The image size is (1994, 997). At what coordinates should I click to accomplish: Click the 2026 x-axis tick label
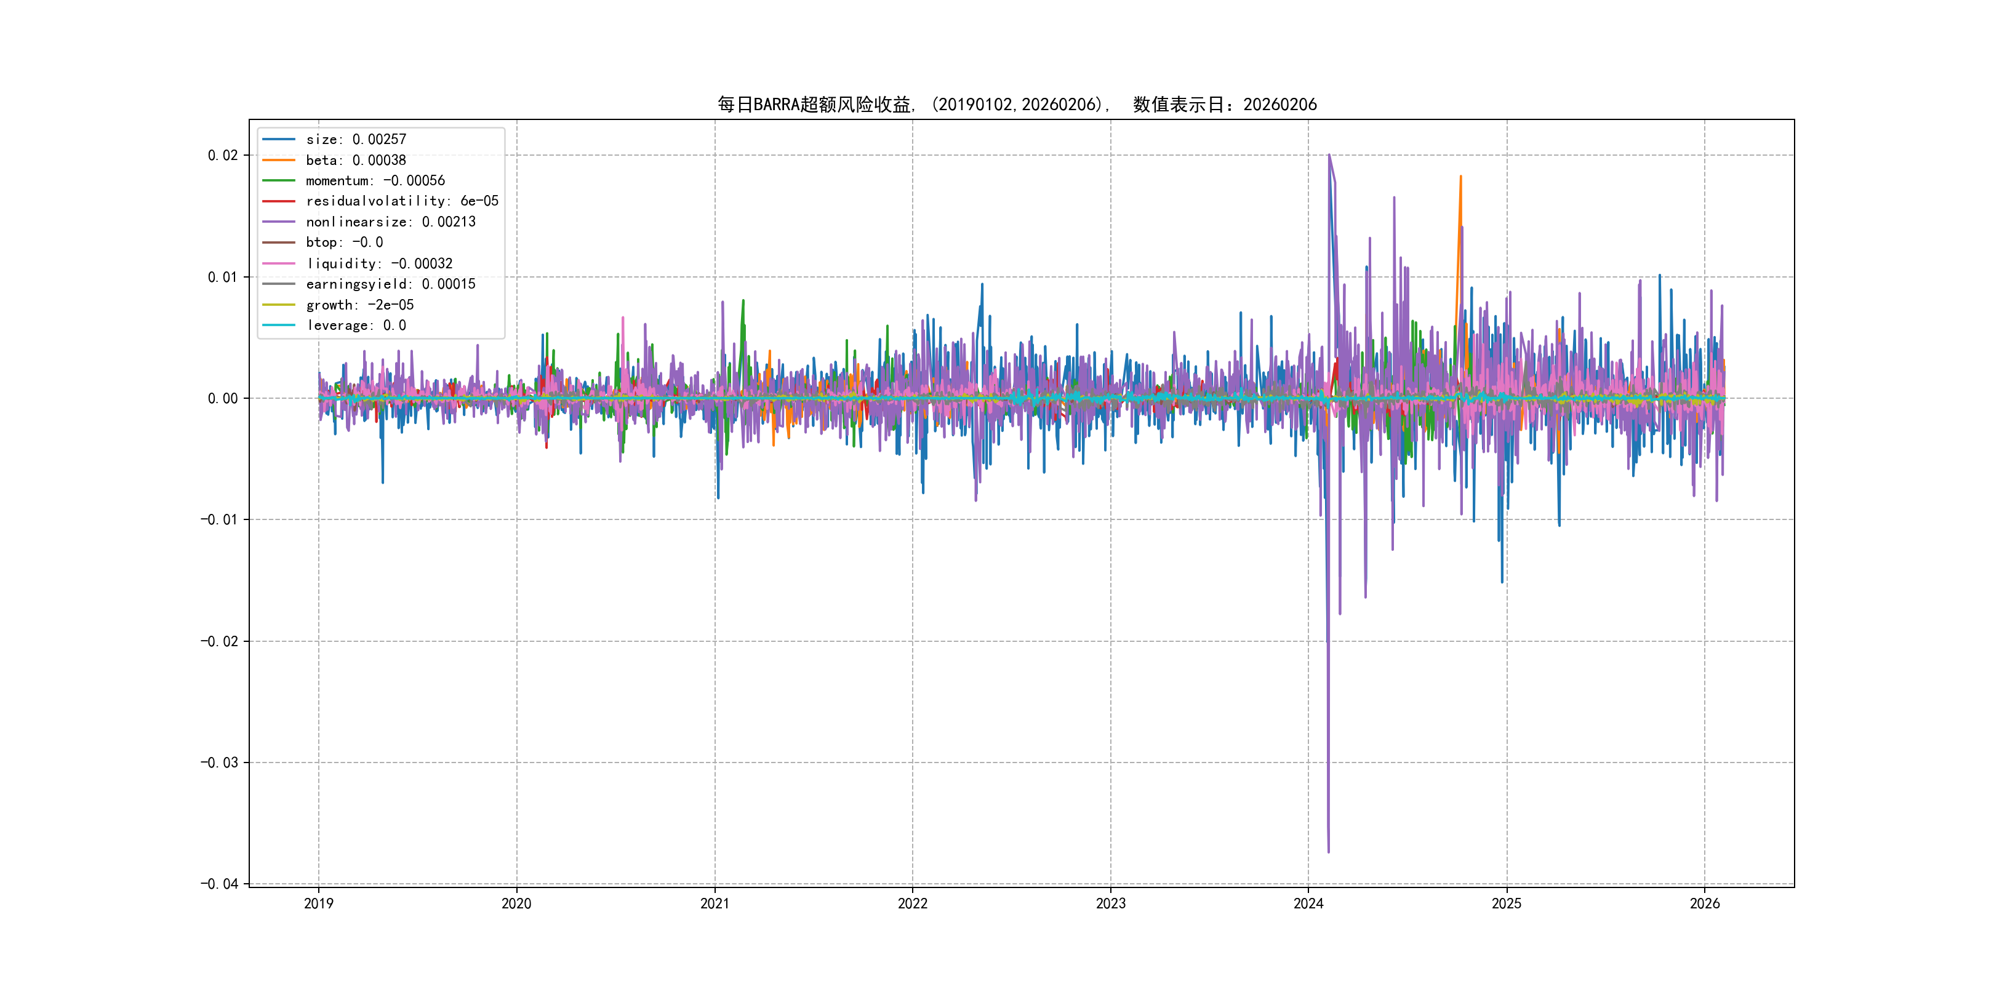click(x=1705, y=903)
